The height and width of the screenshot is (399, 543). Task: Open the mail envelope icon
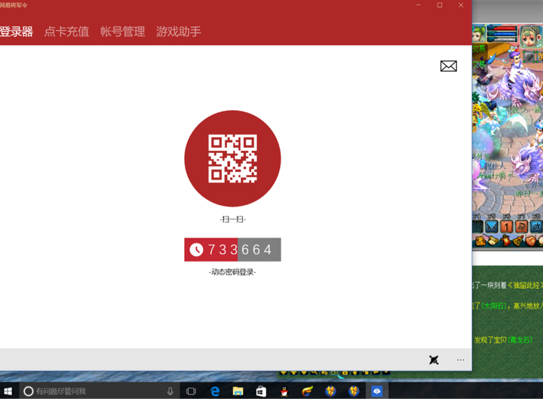[449, 66]
